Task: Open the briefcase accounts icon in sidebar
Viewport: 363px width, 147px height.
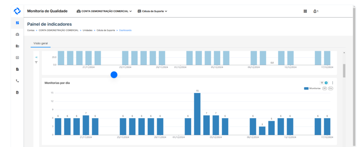Action: coord(17,35)
